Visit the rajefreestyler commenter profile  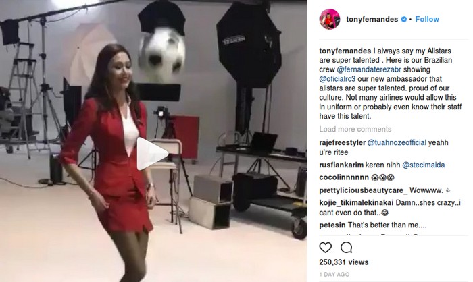tap(342, 142)
